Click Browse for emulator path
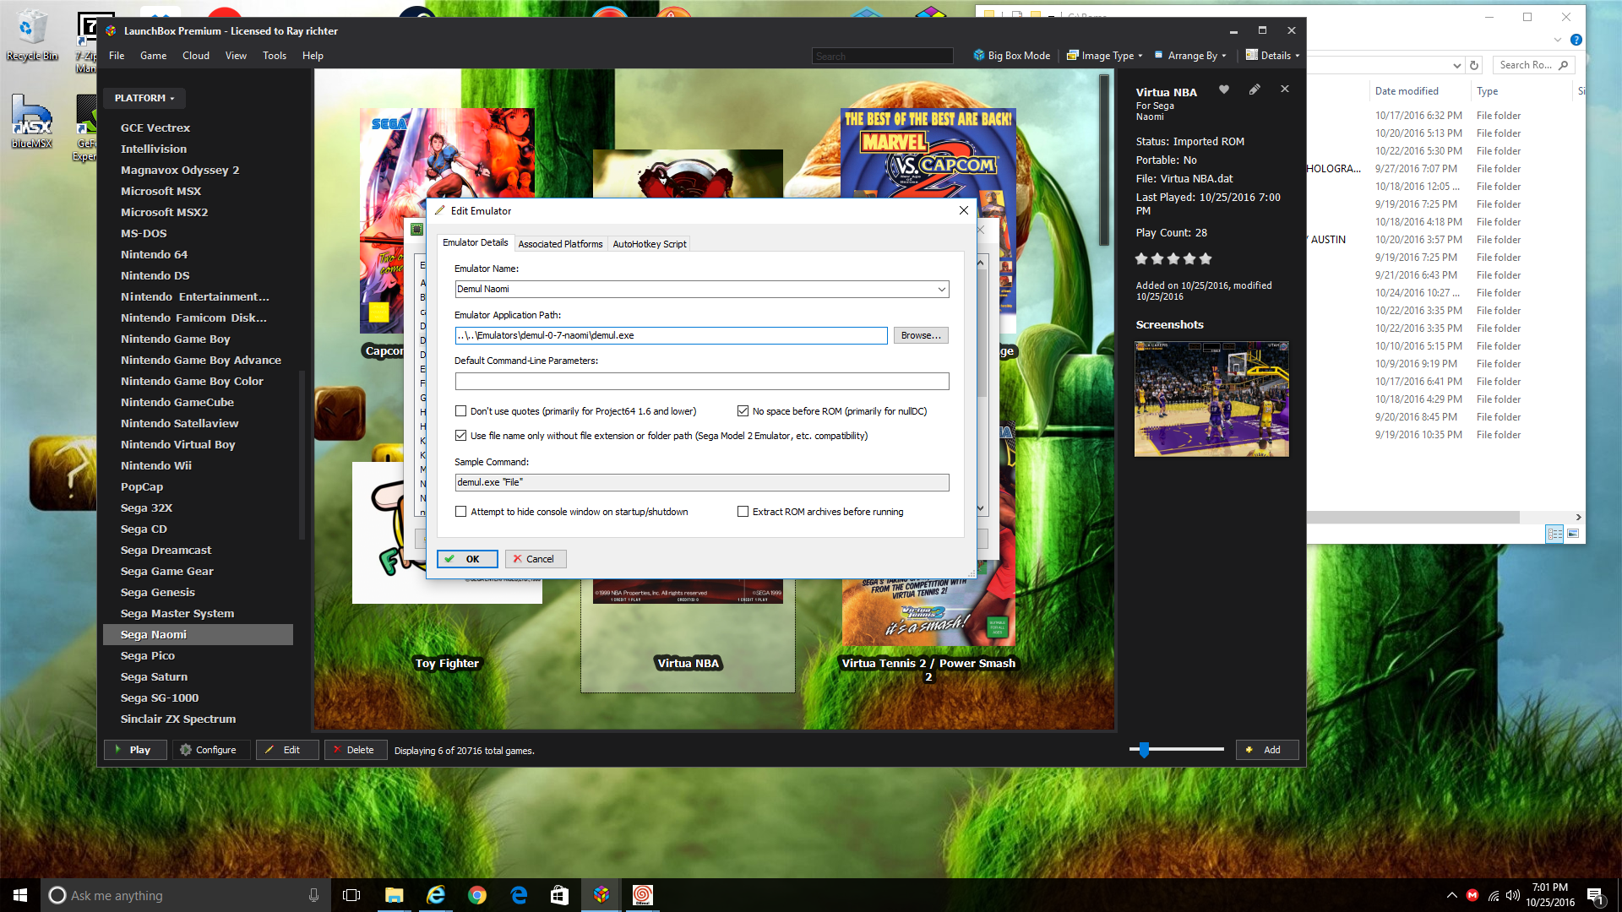This screenshot has height=912, width=1622. tap(921, 335)
